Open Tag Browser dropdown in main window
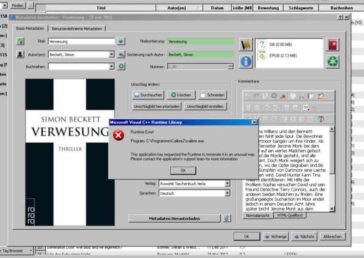Screen dimensions: 364x258 pos(31,251)
